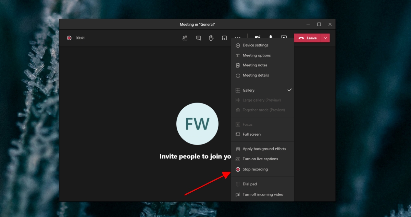Select Large gallery (Preview) option
Screen dimensions: 411x217
tap(262, 100)
